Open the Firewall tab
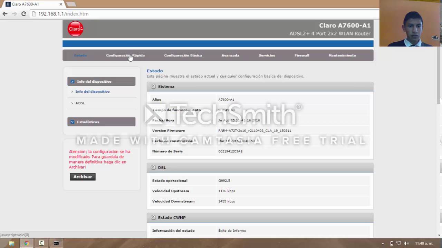This screenshot has width=442, height=248. point(302,55)
